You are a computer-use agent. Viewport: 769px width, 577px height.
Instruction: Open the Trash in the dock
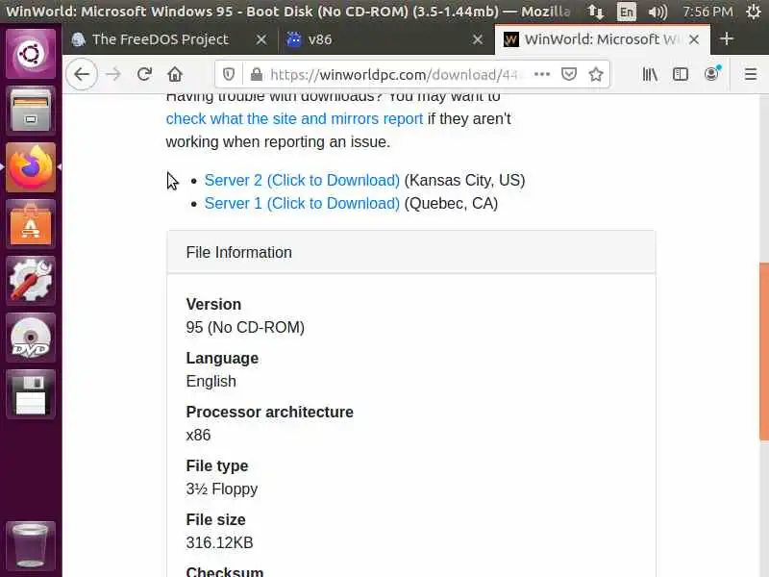[31, 545]
